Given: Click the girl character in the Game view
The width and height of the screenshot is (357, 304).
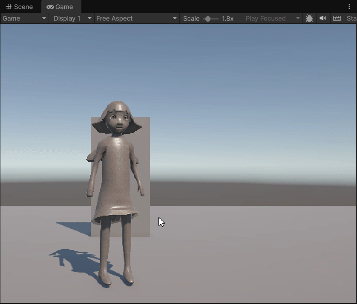Looking at the screenshot, I should [116, 177].
